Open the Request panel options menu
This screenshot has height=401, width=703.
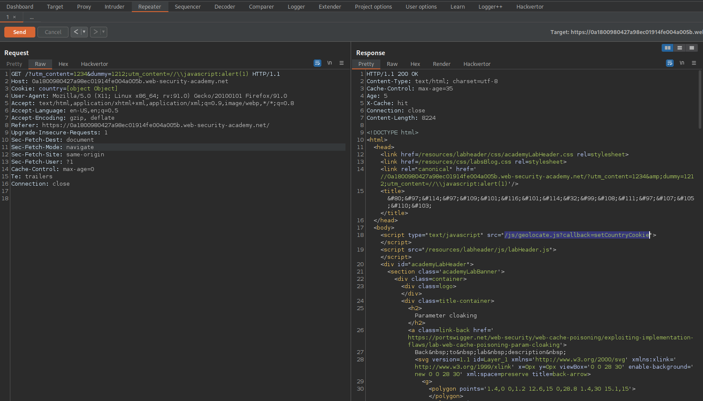342,63
